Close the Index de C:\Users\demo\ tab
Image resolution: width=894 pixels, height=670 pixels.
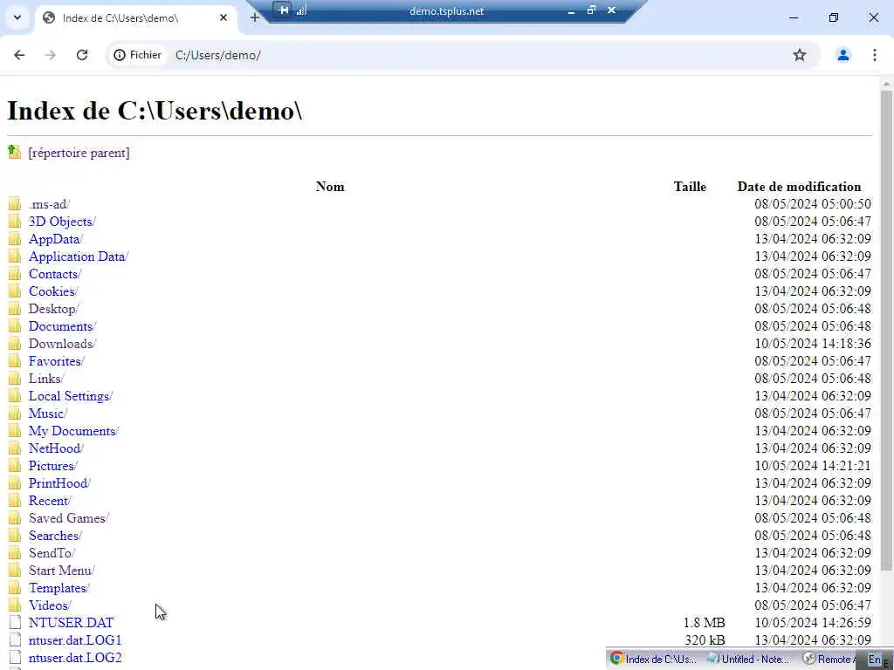(x=223, y=17)
